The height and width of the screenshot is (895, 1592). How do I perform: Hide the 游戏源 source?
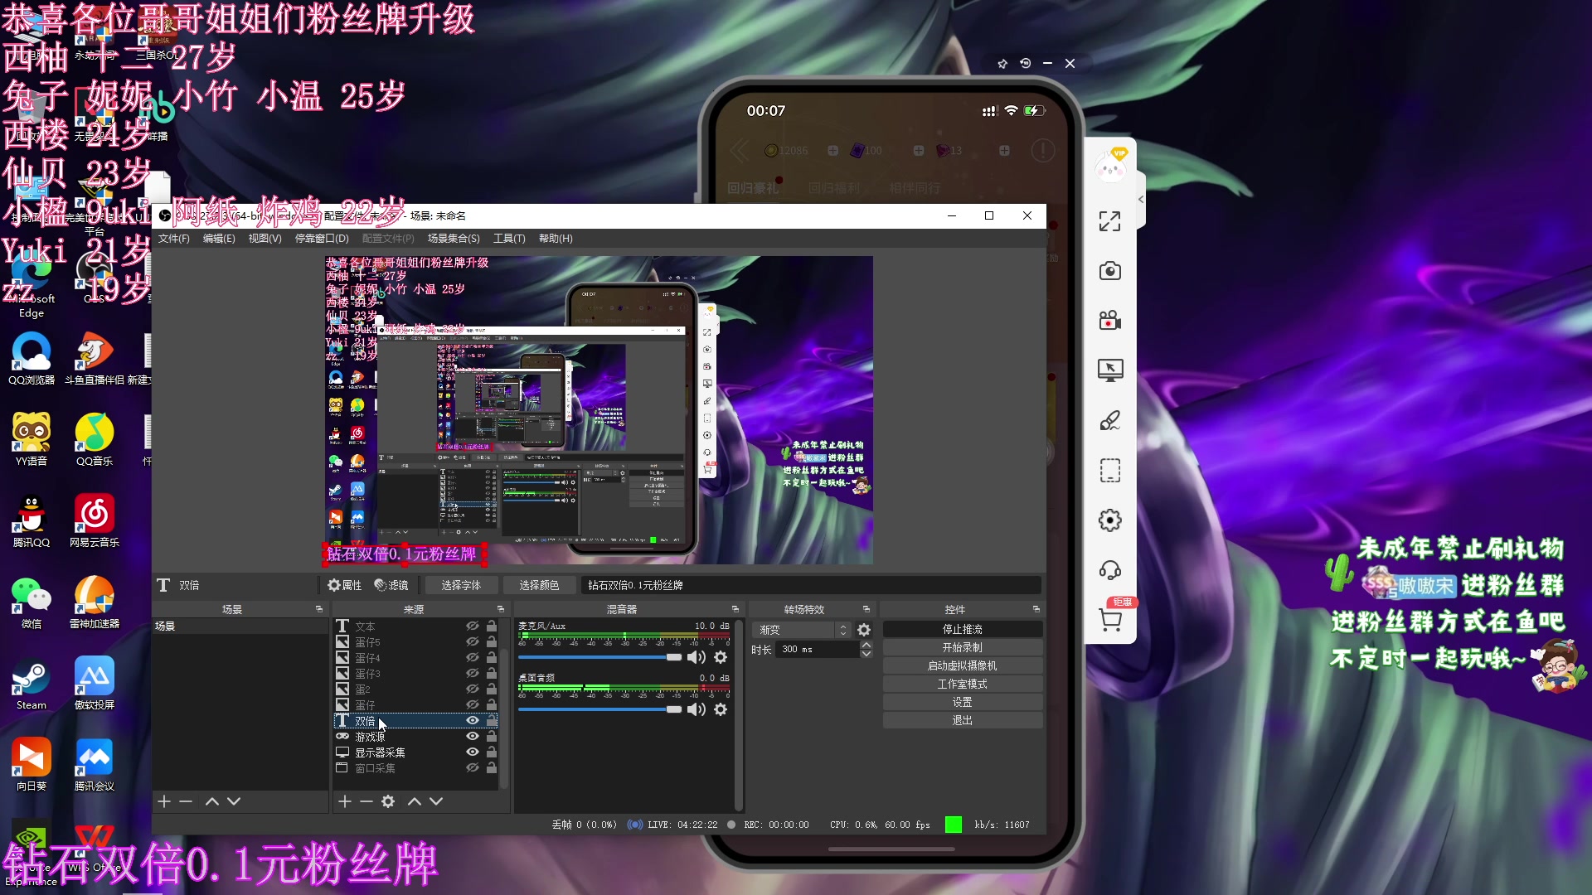[x=473, y=736]
